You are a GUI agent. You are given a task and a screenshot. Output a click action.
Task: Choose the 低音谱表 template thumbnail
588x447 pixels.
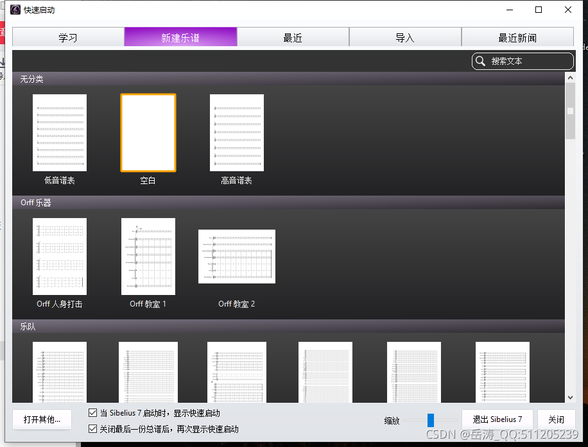(x=60, y=133)
